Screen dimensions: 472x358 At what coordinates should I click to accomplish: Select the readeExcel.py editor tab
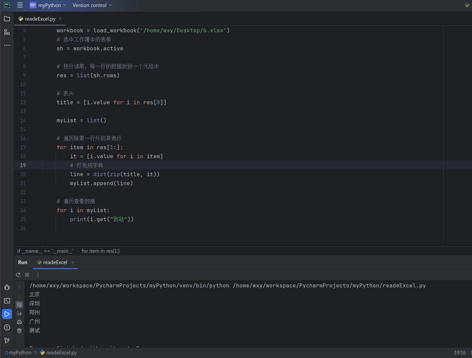40,19
